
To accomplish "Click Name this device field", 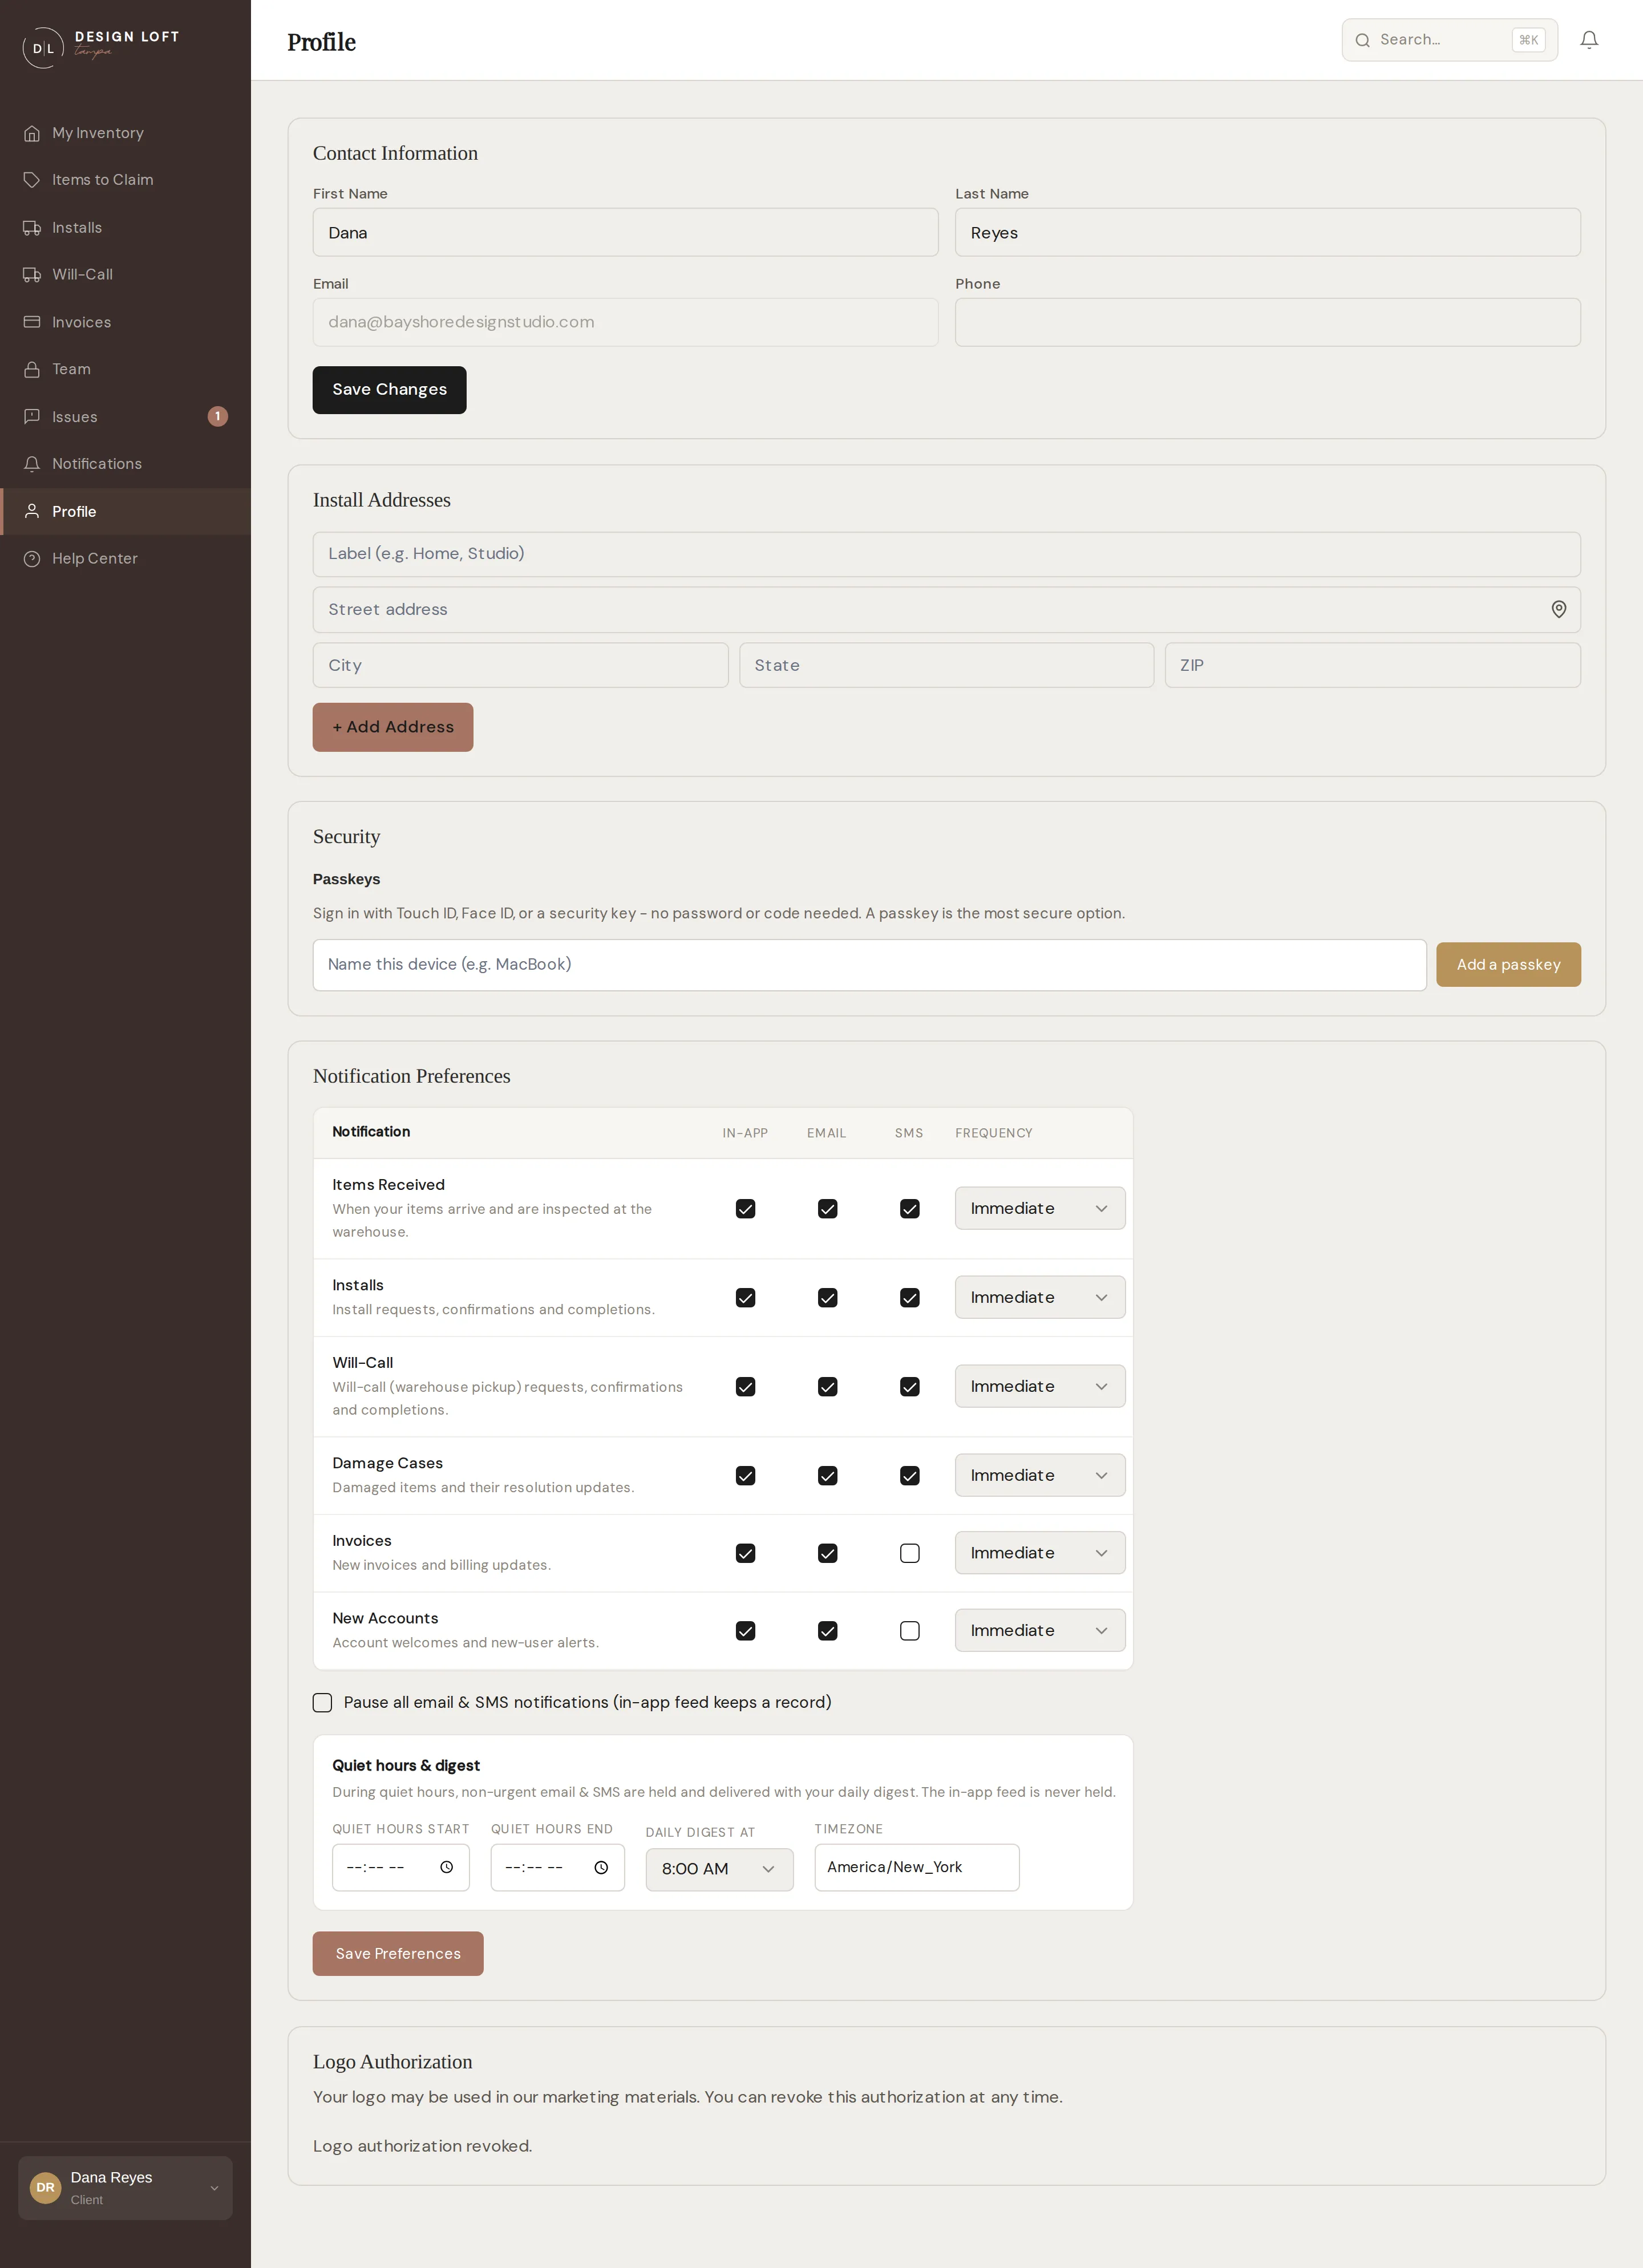I will click(869, 965).
